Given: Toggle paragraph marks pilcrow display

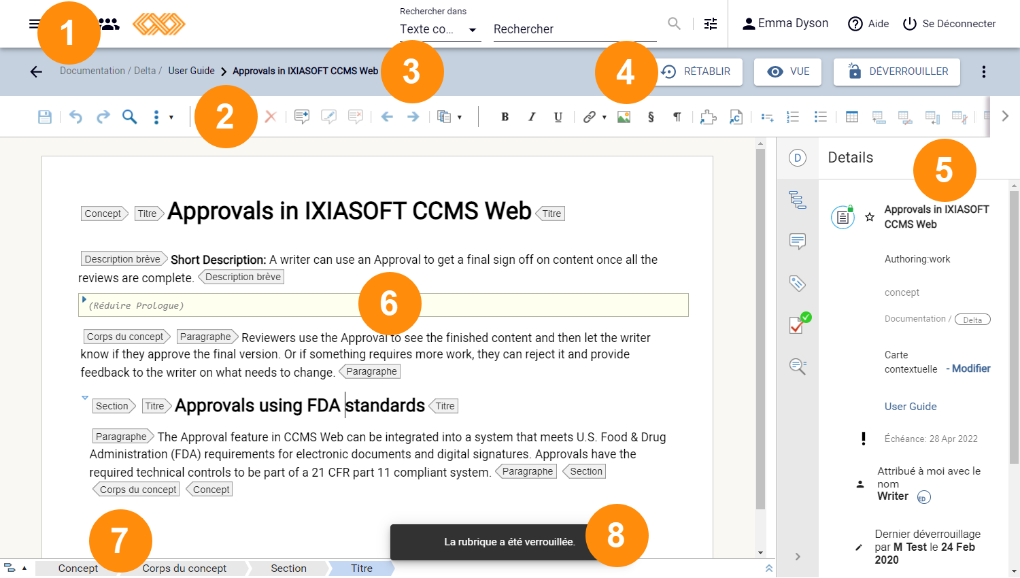Looking at the screenshot, I should click(677, 117).
